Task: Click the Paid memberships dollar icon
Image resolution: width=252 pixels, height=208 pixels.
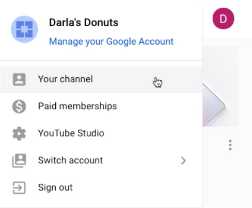Action: click(x=19, y=107)
